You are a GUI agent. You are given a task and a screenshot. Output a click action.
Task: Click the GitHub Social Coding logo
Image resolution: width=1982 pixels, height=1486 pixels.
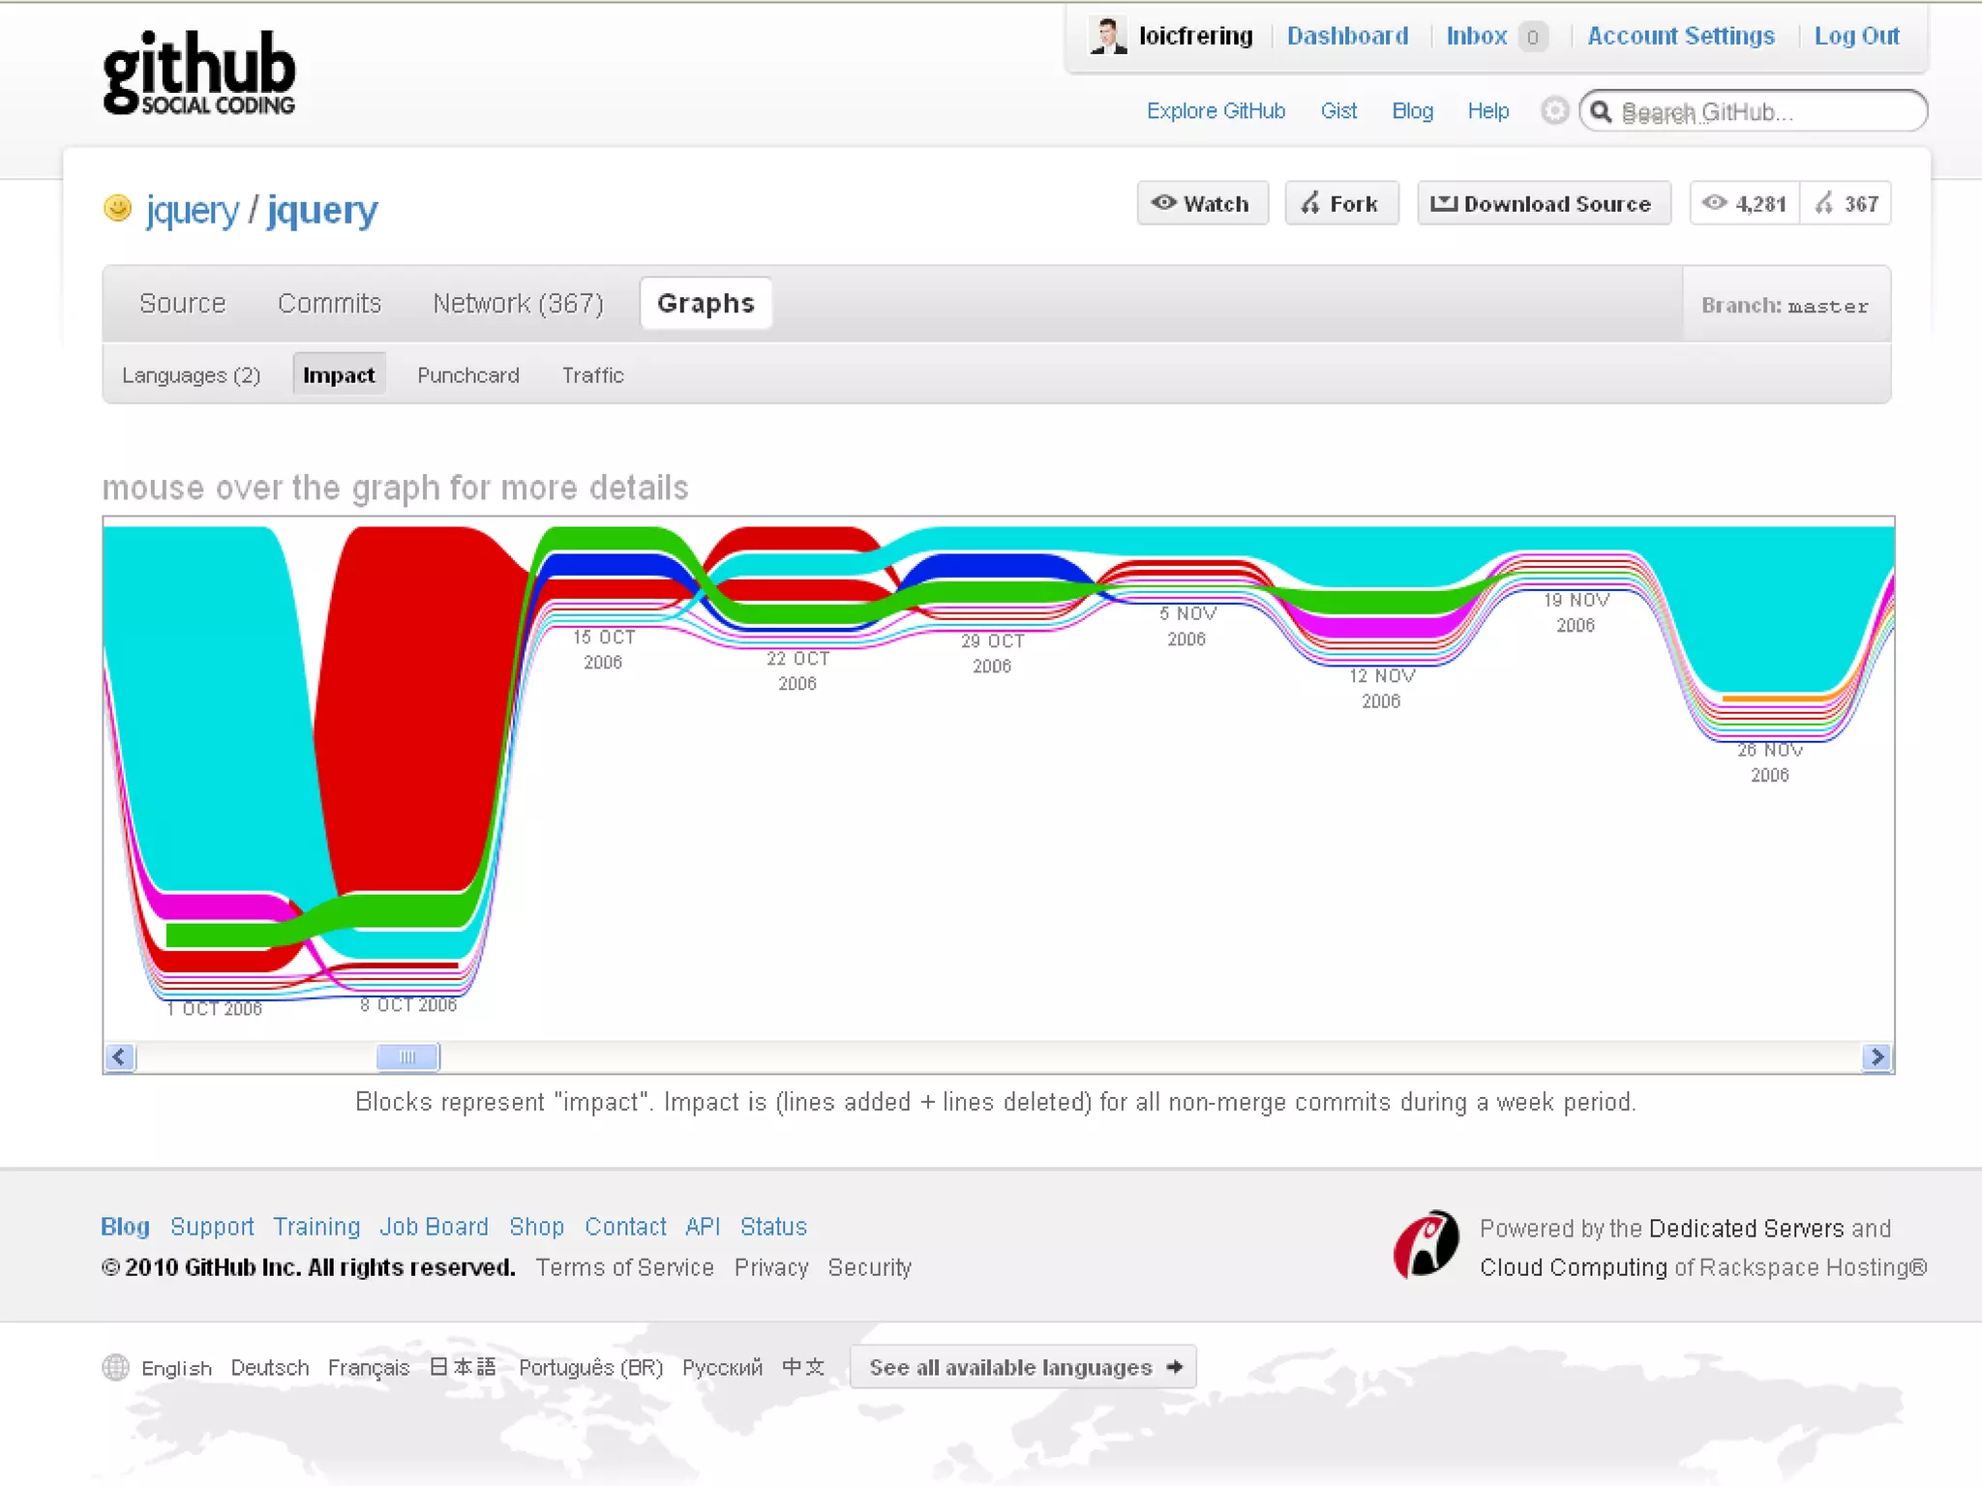pyautogui.click(x=198, y=74)
